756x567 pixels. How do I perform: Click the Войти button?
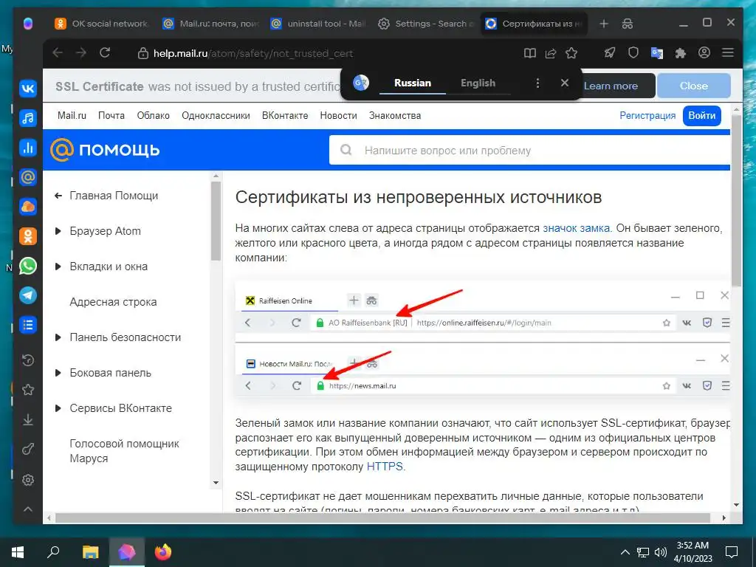(701, 116)
